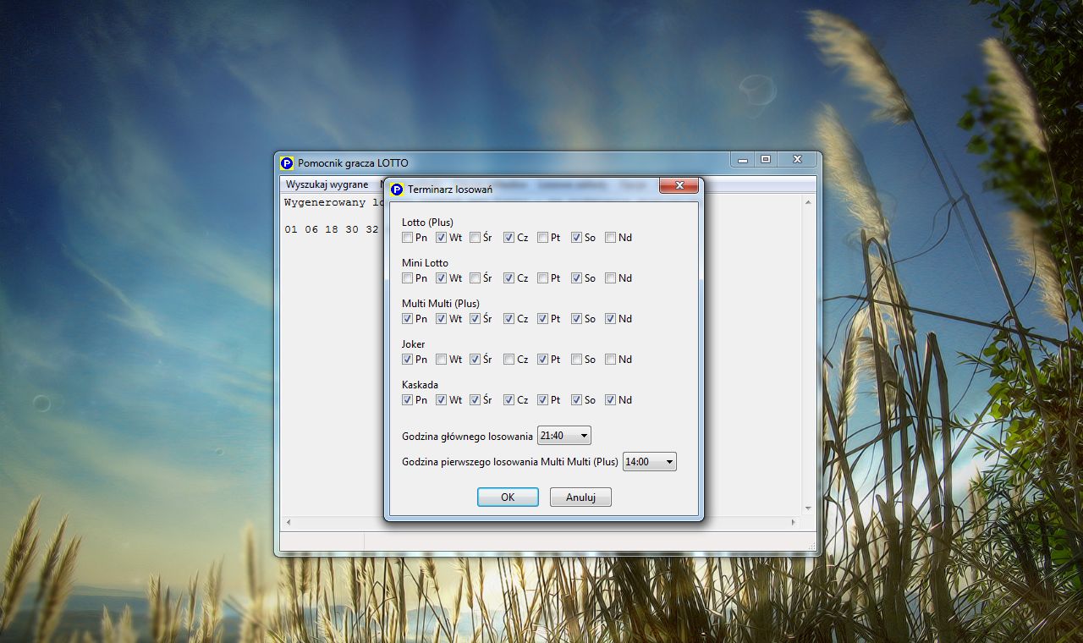This screenshot has height=643, width=1083.
Task: Uncheck Cz under Kaskada
Action: pos(509,400)
